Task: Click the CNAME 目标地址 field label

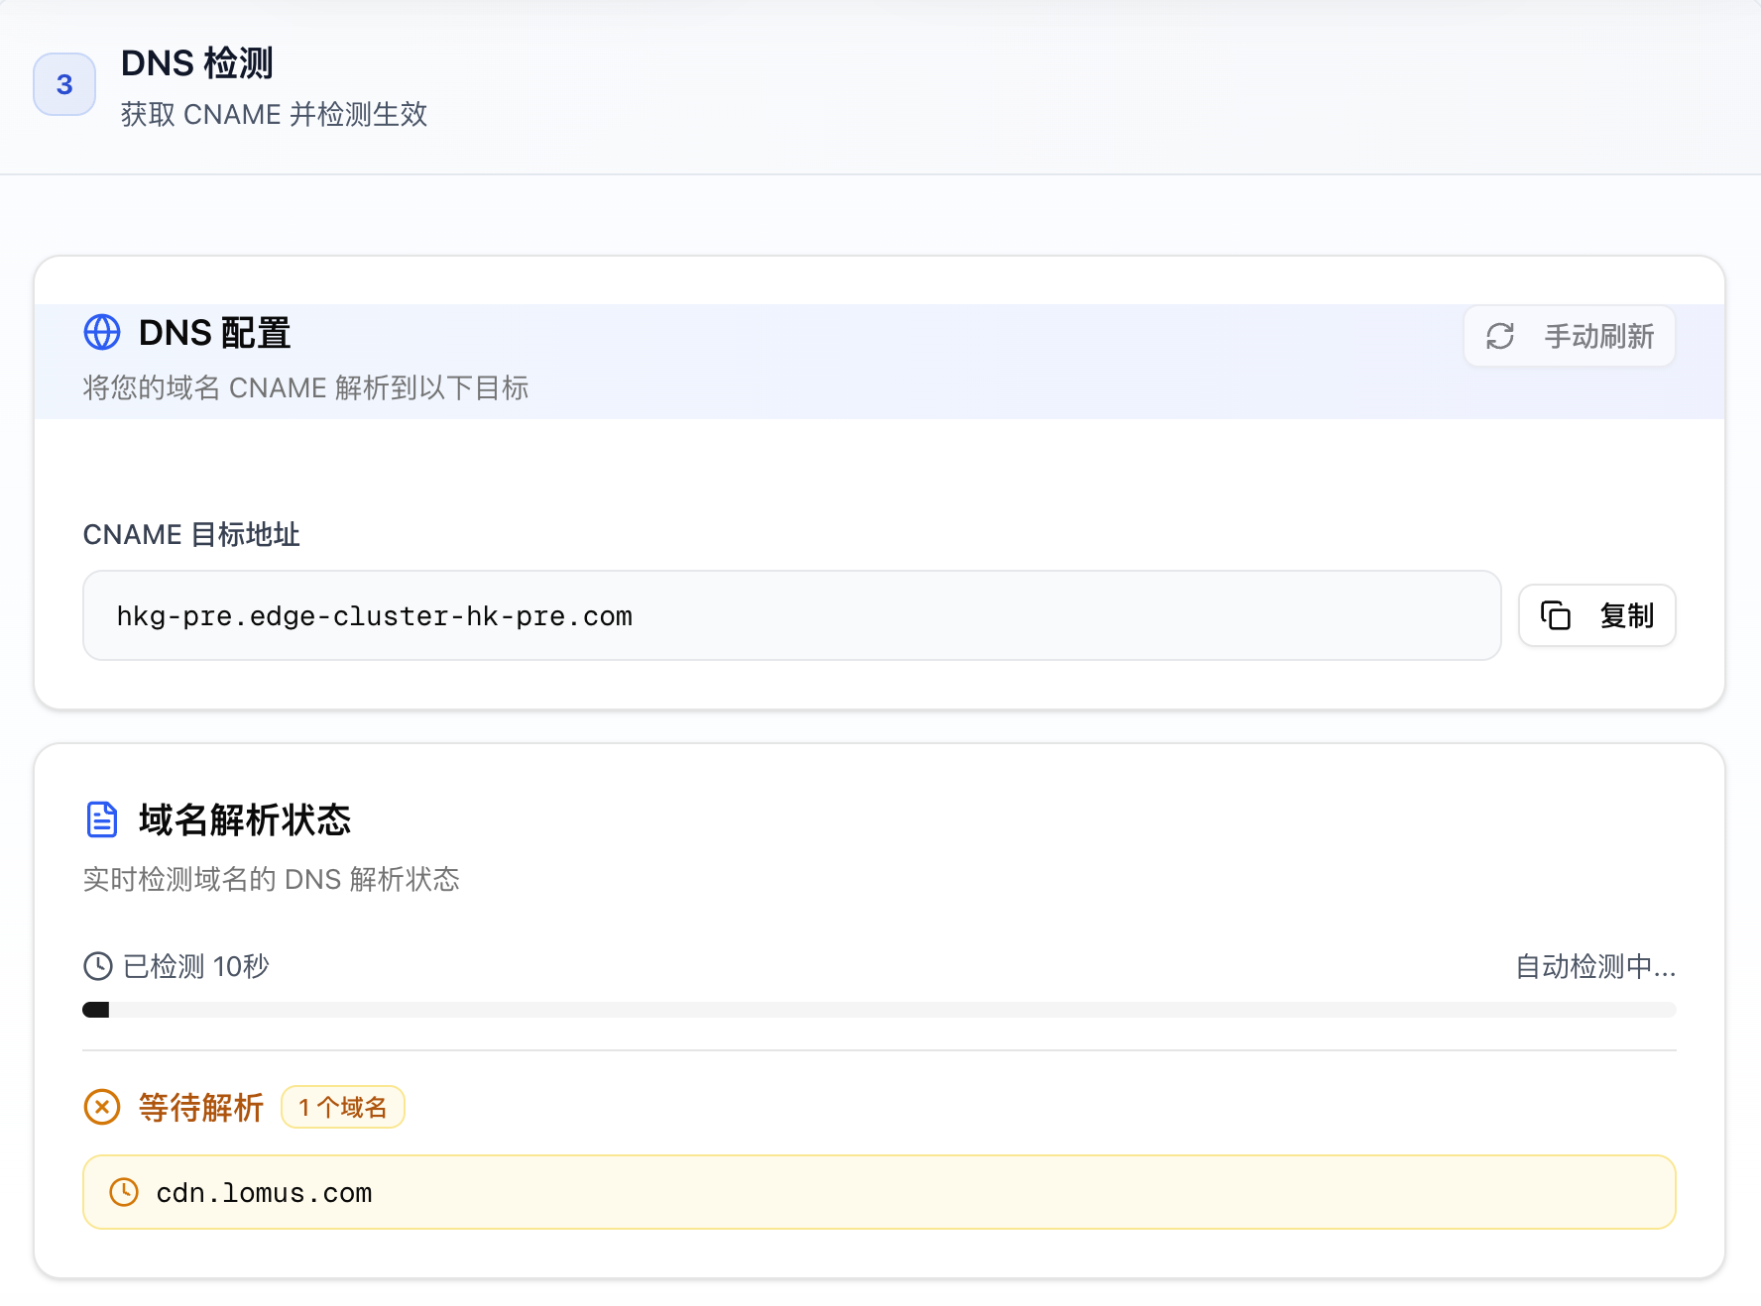Action: coord(191,535)
